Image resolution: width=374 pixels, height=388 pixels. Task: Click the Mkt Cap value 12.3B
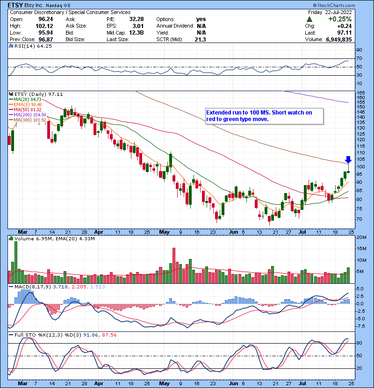click(x=137, y=33)
